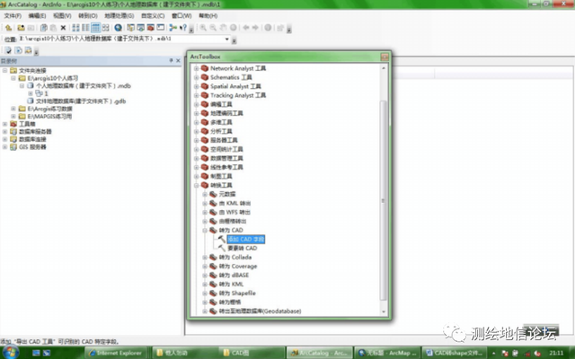Image resolution: width=575 pixels, height=359 pixels.
Task: Open the 编辑(E) menu
Action: pyautogui.click(x=37, y=16)
